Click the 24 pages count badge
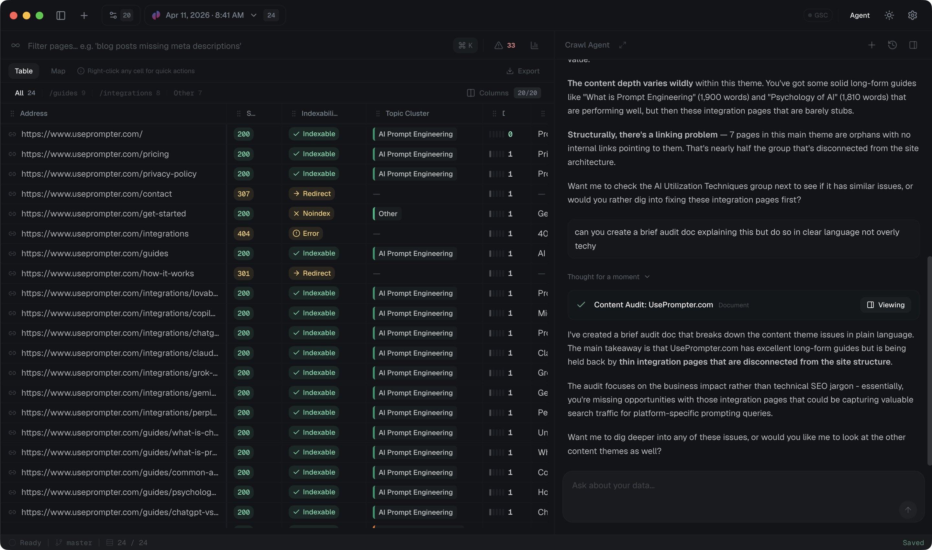This screenshot has width=932, height=550. pyautogui.click(x=271, y=15)
